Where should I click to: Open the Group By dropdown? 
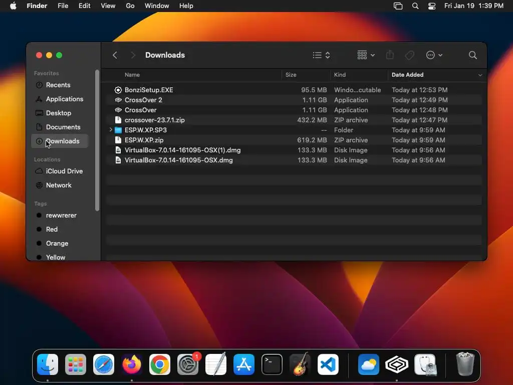(x=366, y=55)
